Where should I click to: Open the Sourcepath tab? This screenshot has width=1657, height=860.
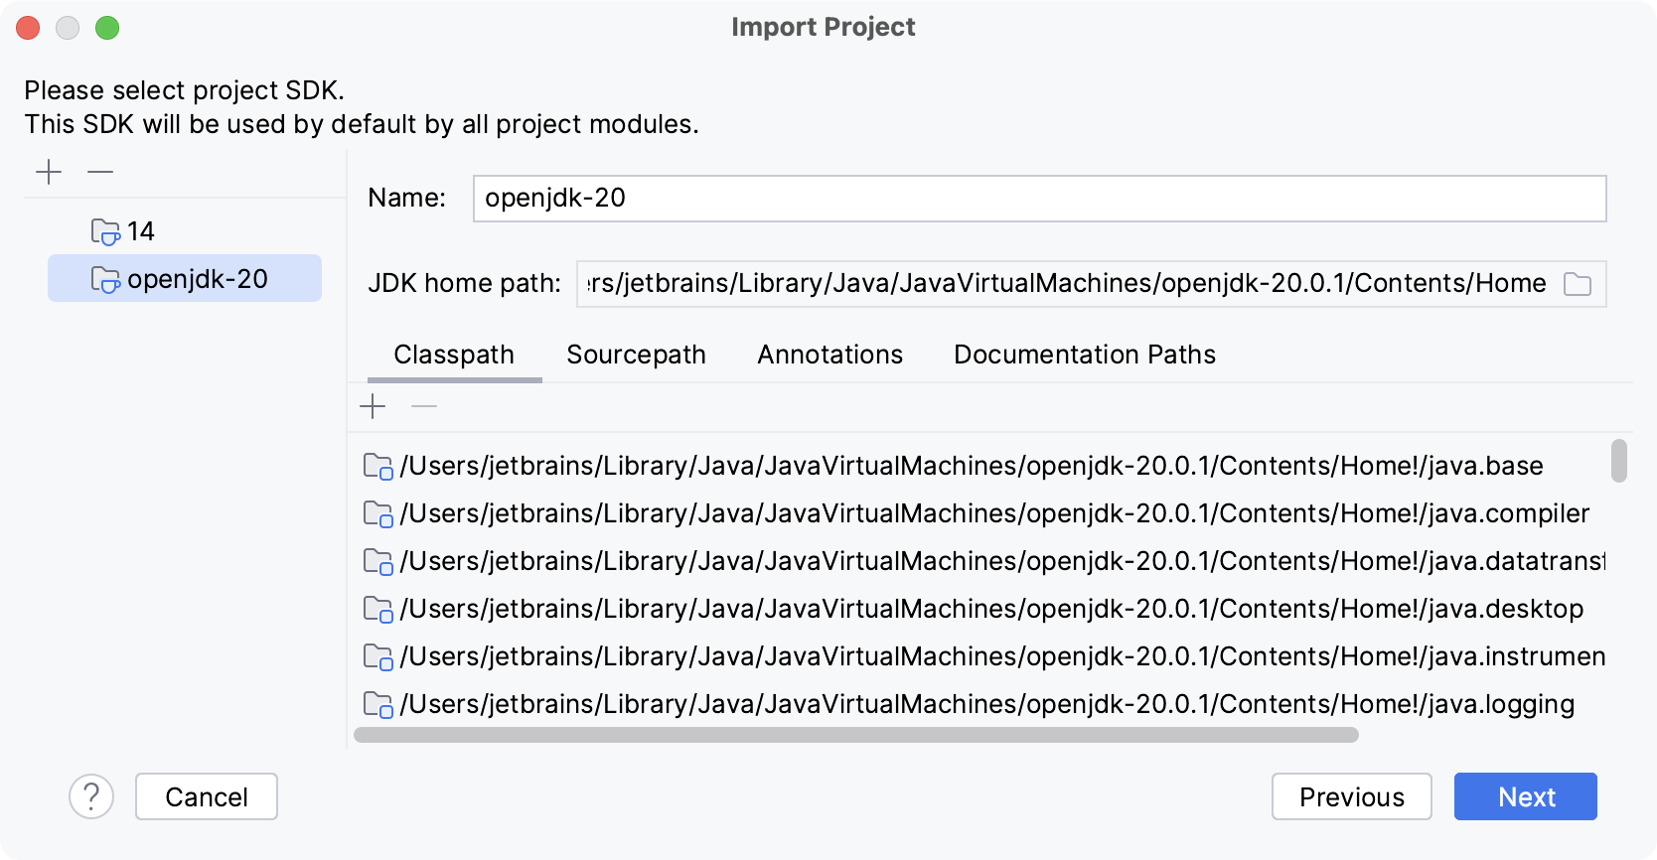tap(636, 355)
